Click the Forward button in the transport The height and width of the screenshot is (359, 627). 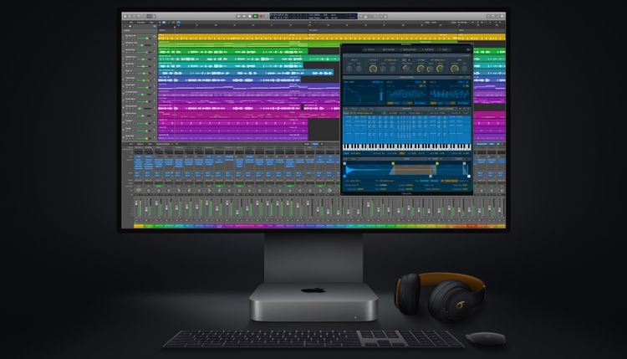(244, 17)
